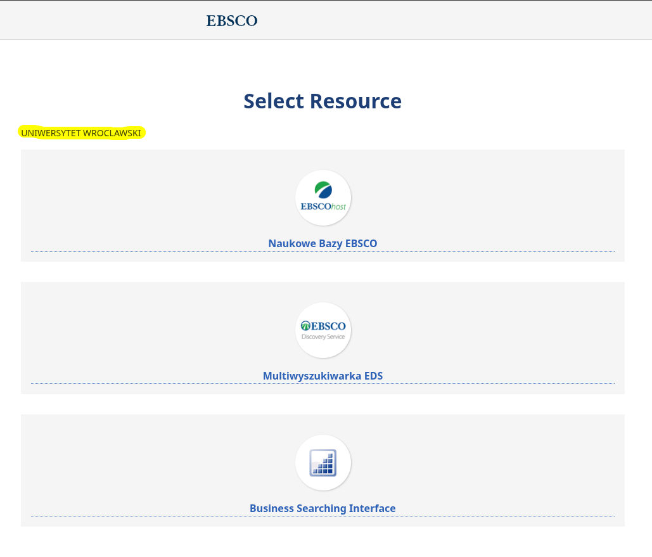Open the EBSCOhost circular logo icon

coord(323,197)
